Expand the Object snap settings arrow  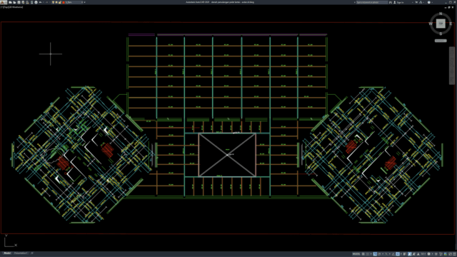pyautogui.click(x=401, y=254)
